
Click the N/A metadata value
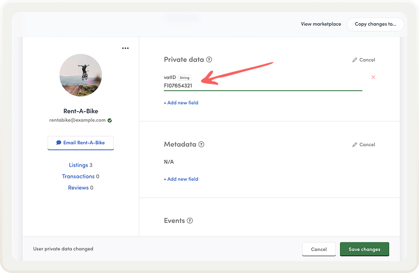169,162
